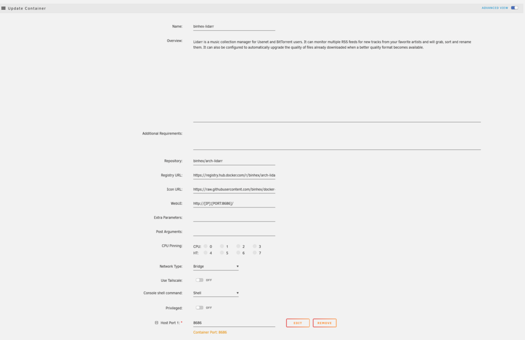Click the Additional Requirements text area

[337, 139]
